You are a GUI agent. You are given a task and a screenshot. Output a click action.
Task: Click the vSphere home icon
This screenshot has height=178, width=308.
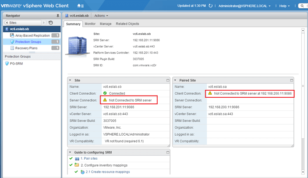click(x=80, y=6)
